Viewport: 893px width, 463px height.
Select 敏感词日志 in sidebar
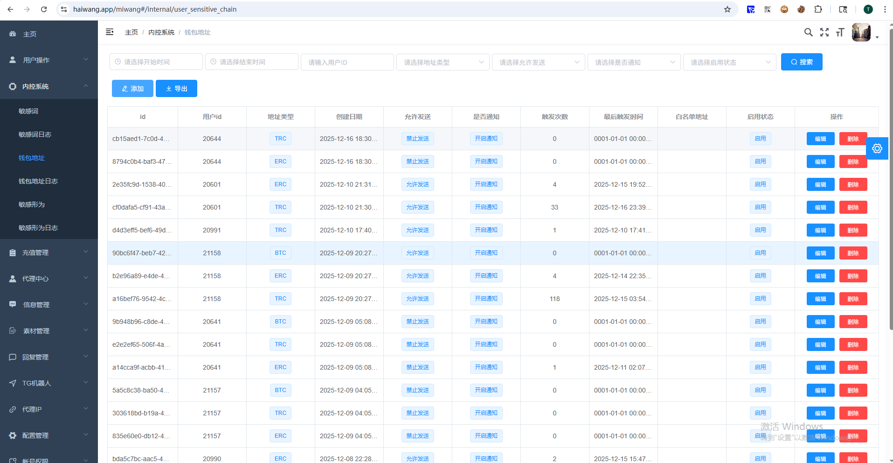click(x=35, y=134)
